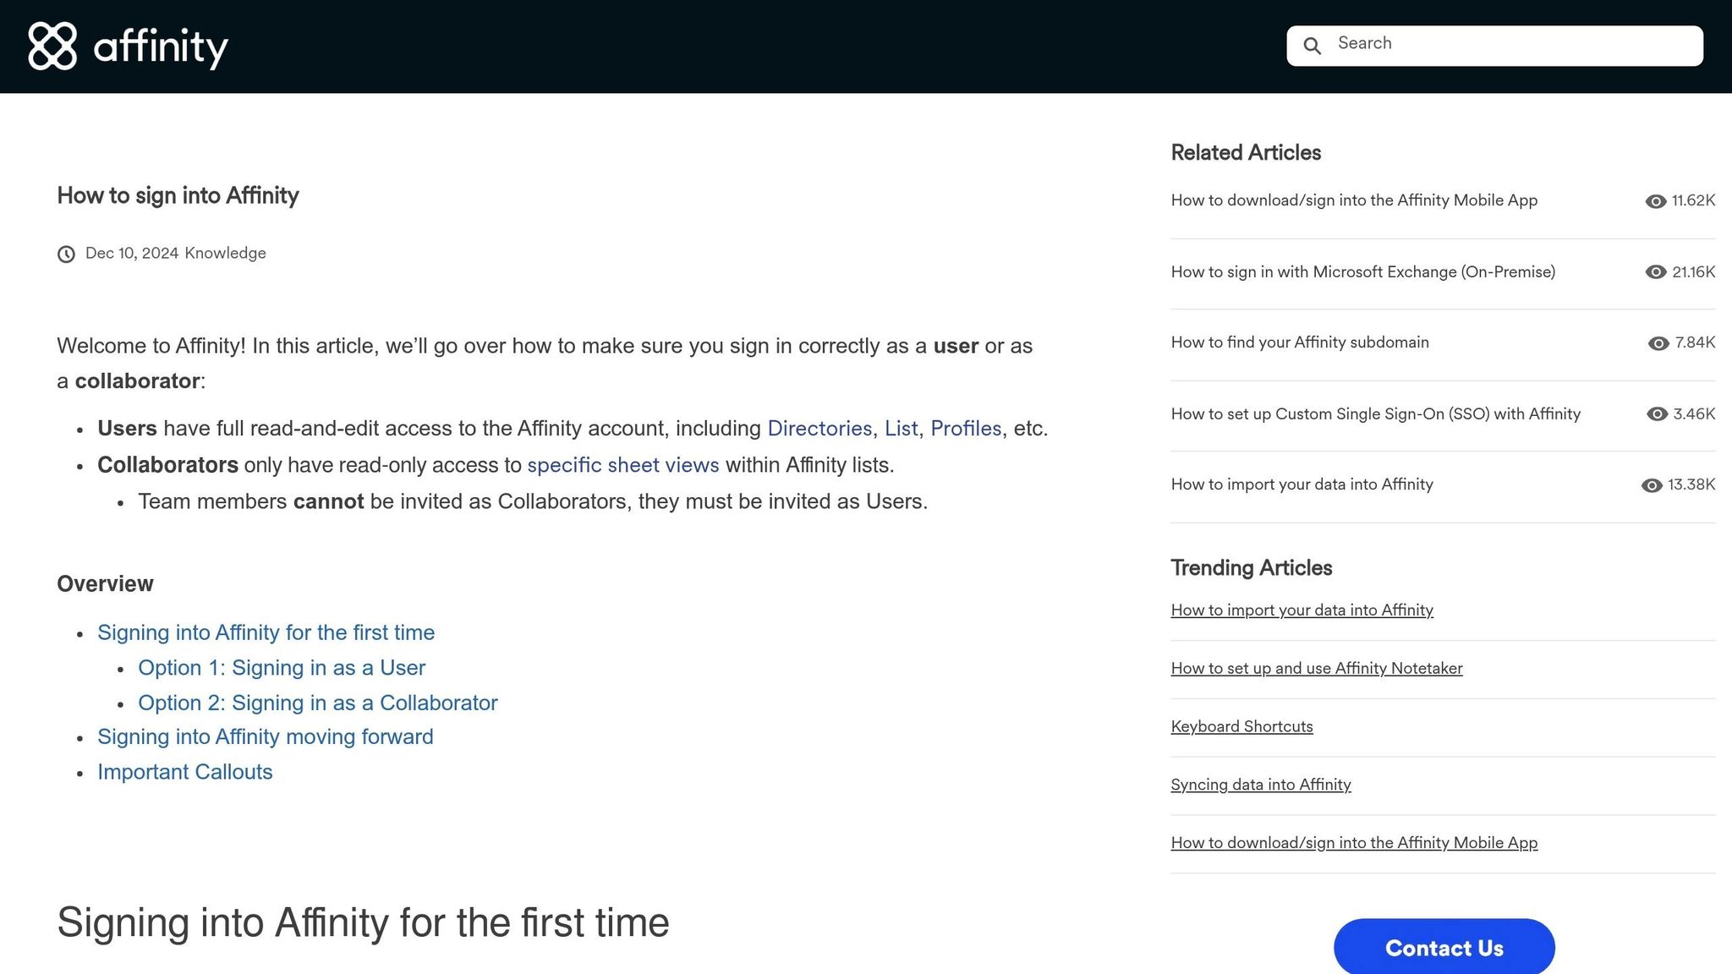
Task: Click the search magnifier icon
Action: (x=1312, y=46)
